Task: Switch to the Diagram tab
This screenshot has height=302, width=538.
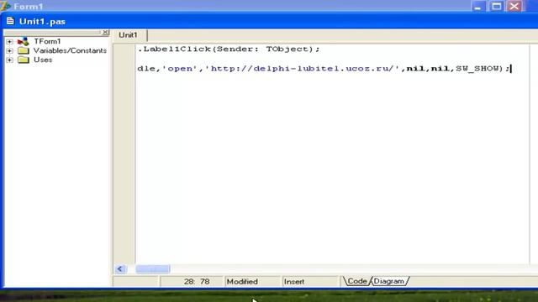Action: 389,281
